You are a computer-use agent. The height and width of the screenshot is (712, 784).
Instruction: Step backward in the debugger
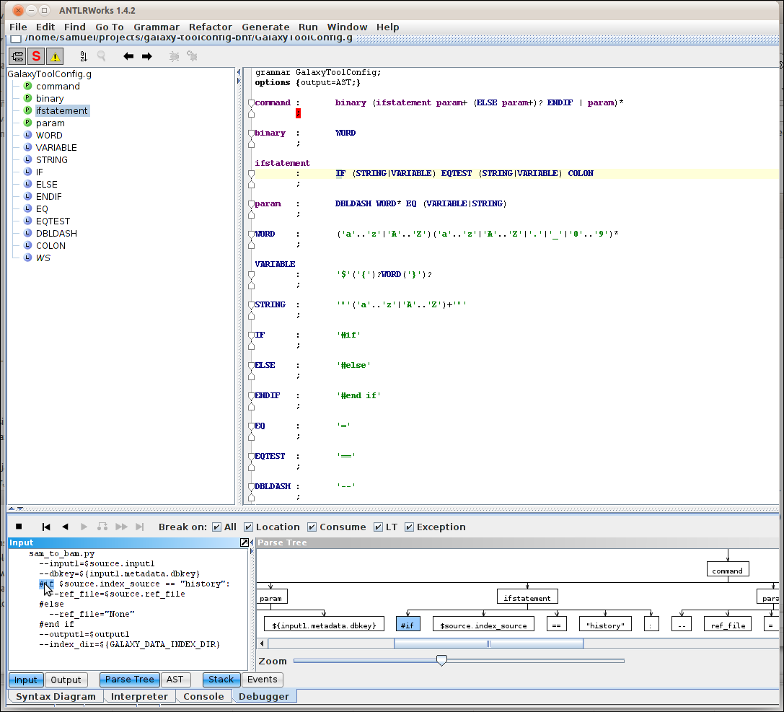[65, 527]
